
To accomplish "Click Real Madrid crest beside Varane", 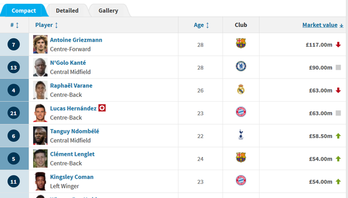I will [x=241, y=89].
